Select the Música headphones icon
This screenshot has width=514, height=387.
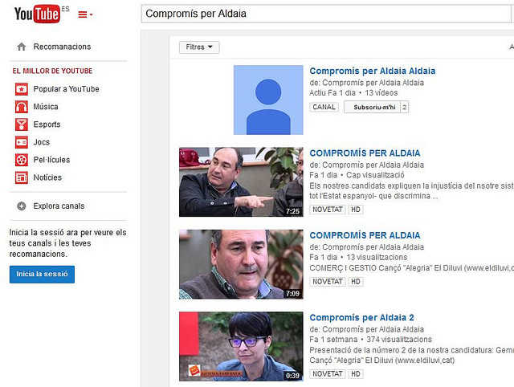click(21, 107)
